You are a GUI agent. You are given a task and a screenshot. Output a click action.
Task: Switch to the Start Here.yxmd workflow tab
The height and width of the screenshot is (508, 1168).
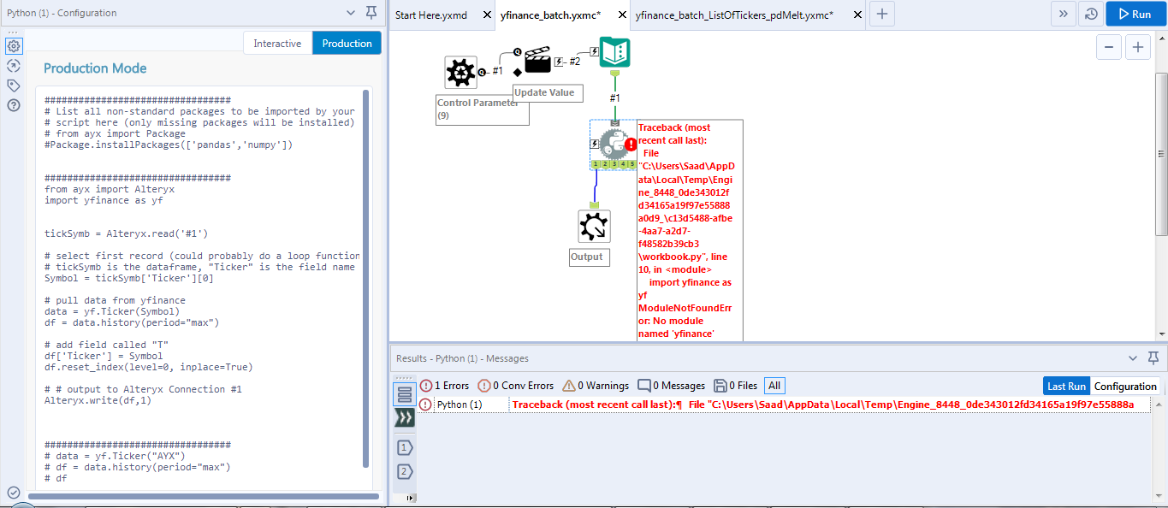432,14
